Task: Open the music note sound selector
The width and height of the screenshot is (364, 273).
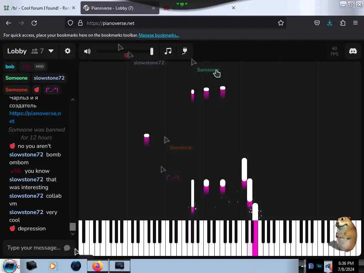Action: tap(168, 51)
